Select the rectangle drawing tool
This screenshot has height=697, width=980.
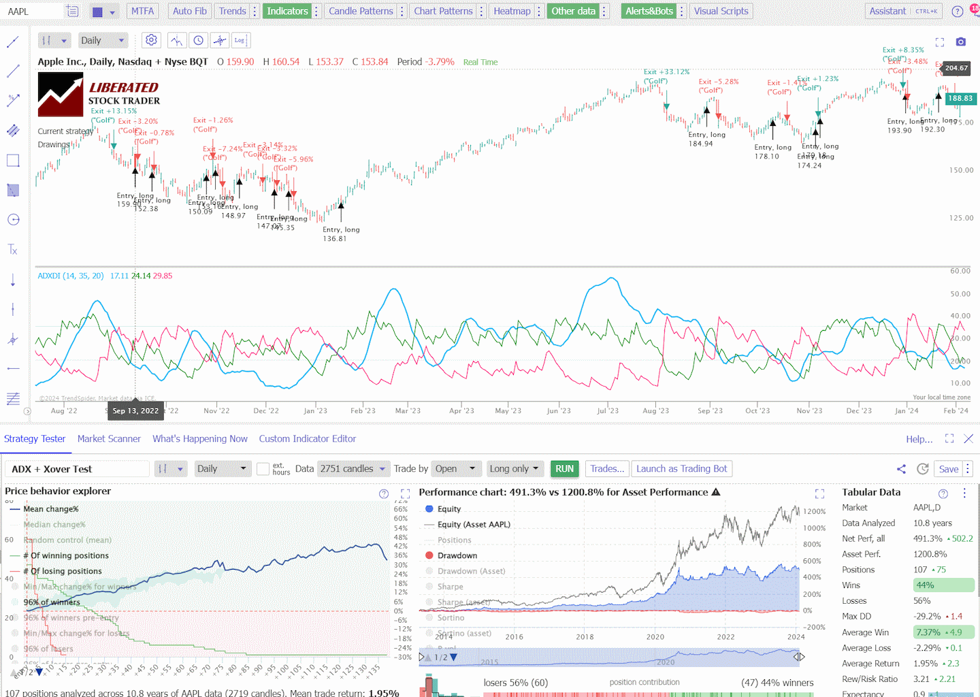[12, 161]
